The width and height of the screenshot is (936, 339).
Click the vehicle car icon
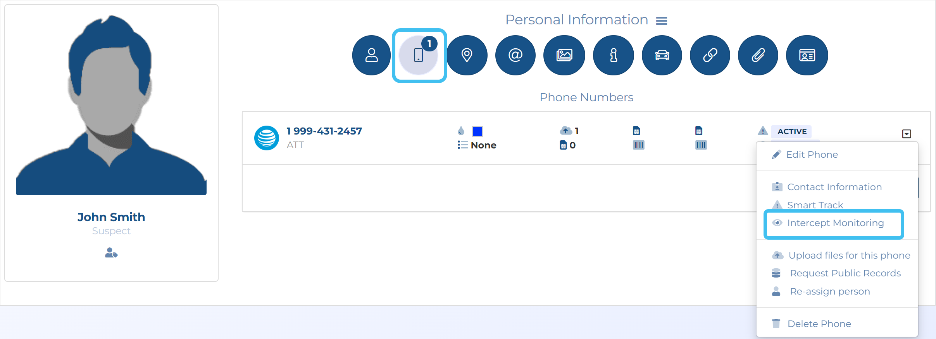pyautogui.click(x=662, y=55)
